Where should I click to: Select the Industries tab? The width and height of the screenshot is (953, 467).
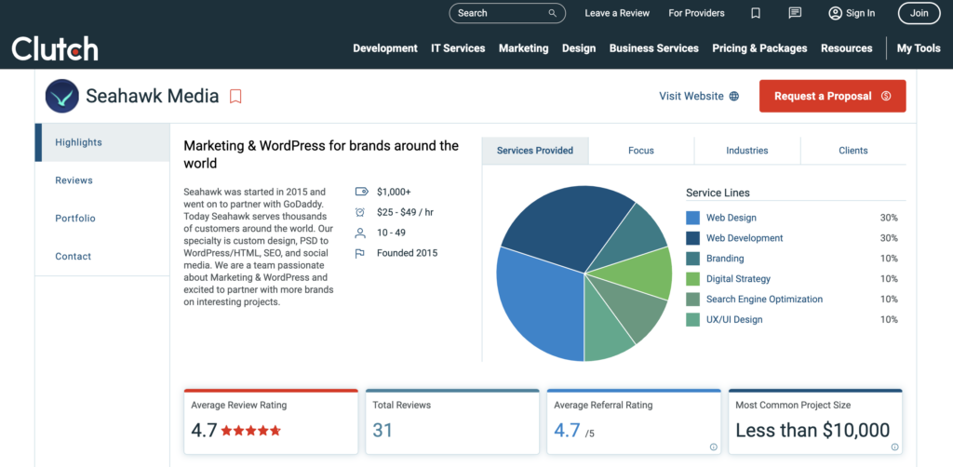coord(746,151)
